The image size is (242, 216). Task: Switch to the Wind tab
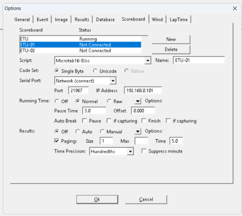[157, 19]
